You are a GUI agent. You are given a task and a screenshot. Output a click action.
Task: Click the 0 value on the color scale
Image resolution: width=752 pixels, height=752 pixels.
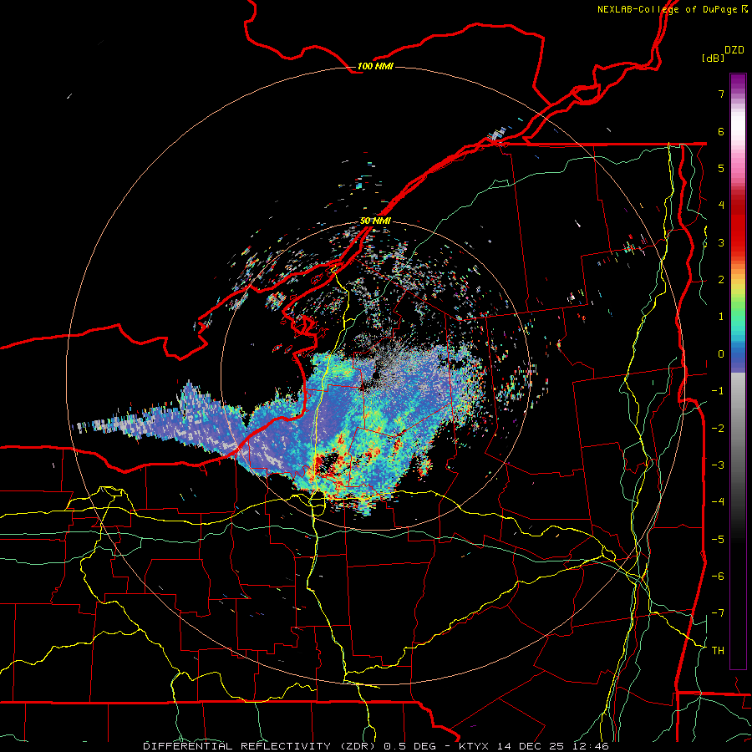tap(721, 354)
